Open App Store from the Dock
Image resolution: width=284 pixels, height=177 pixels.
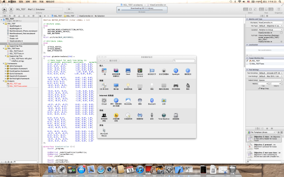(81, 169)
